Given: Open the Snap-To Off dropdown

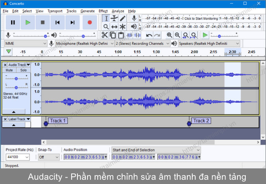Looking at the screenshot, I should (x=48, y=157).
